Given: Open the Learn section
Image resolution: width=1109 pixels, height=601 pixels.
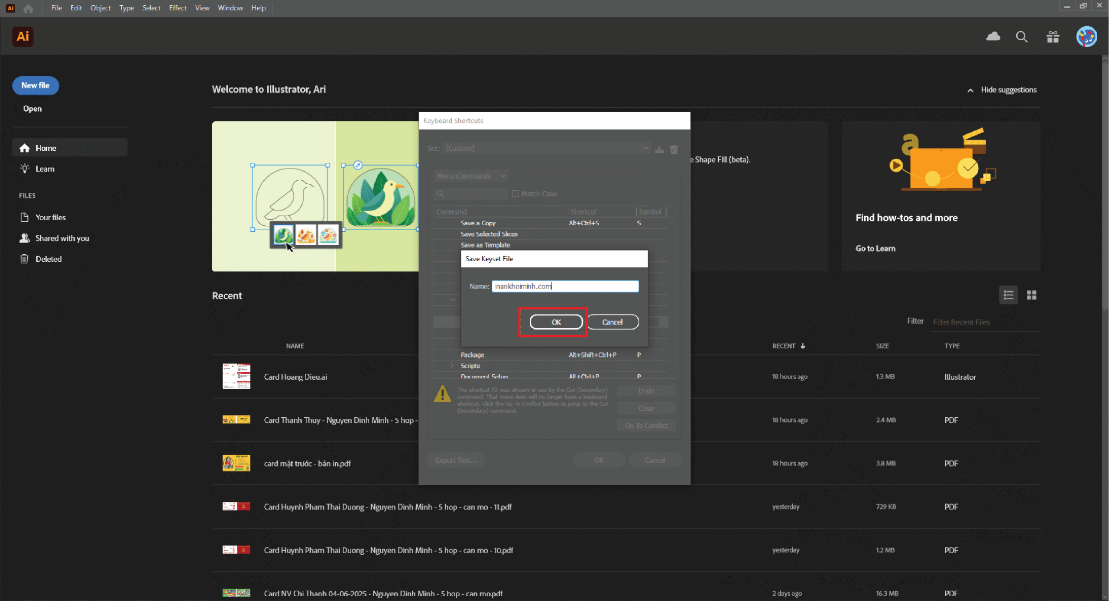Looking at the screenshot, I should pos(37,169).
